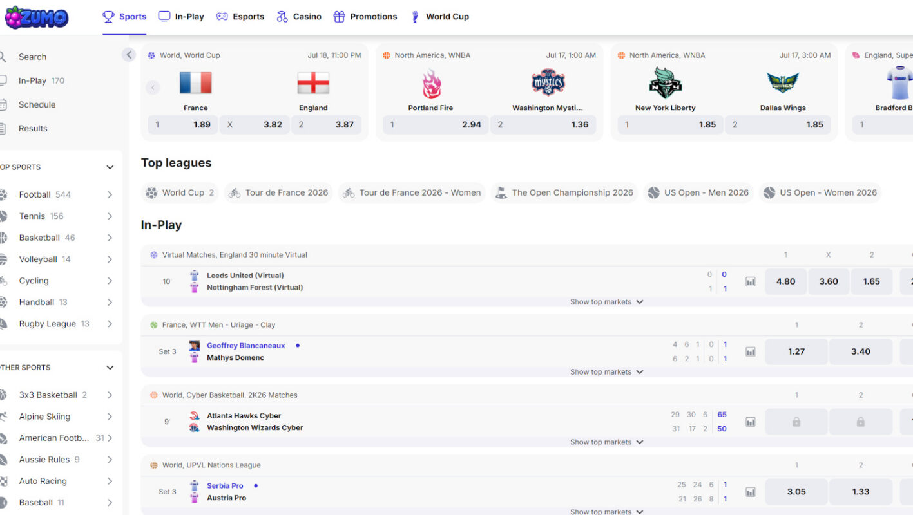Open statistics for Leeds United vs Nottingham Forest
Image resolution: width=913 pixels, height=515 pixels.
[x=751, y=282]
